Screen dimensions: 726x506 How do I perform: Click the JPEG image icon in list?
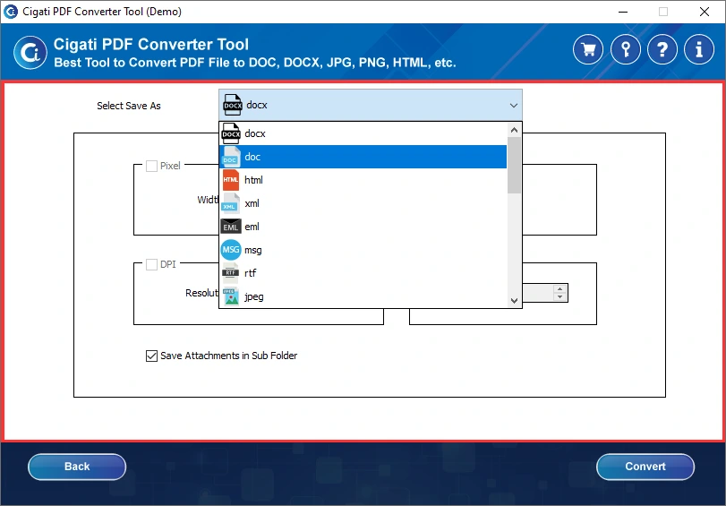point(231,296)
